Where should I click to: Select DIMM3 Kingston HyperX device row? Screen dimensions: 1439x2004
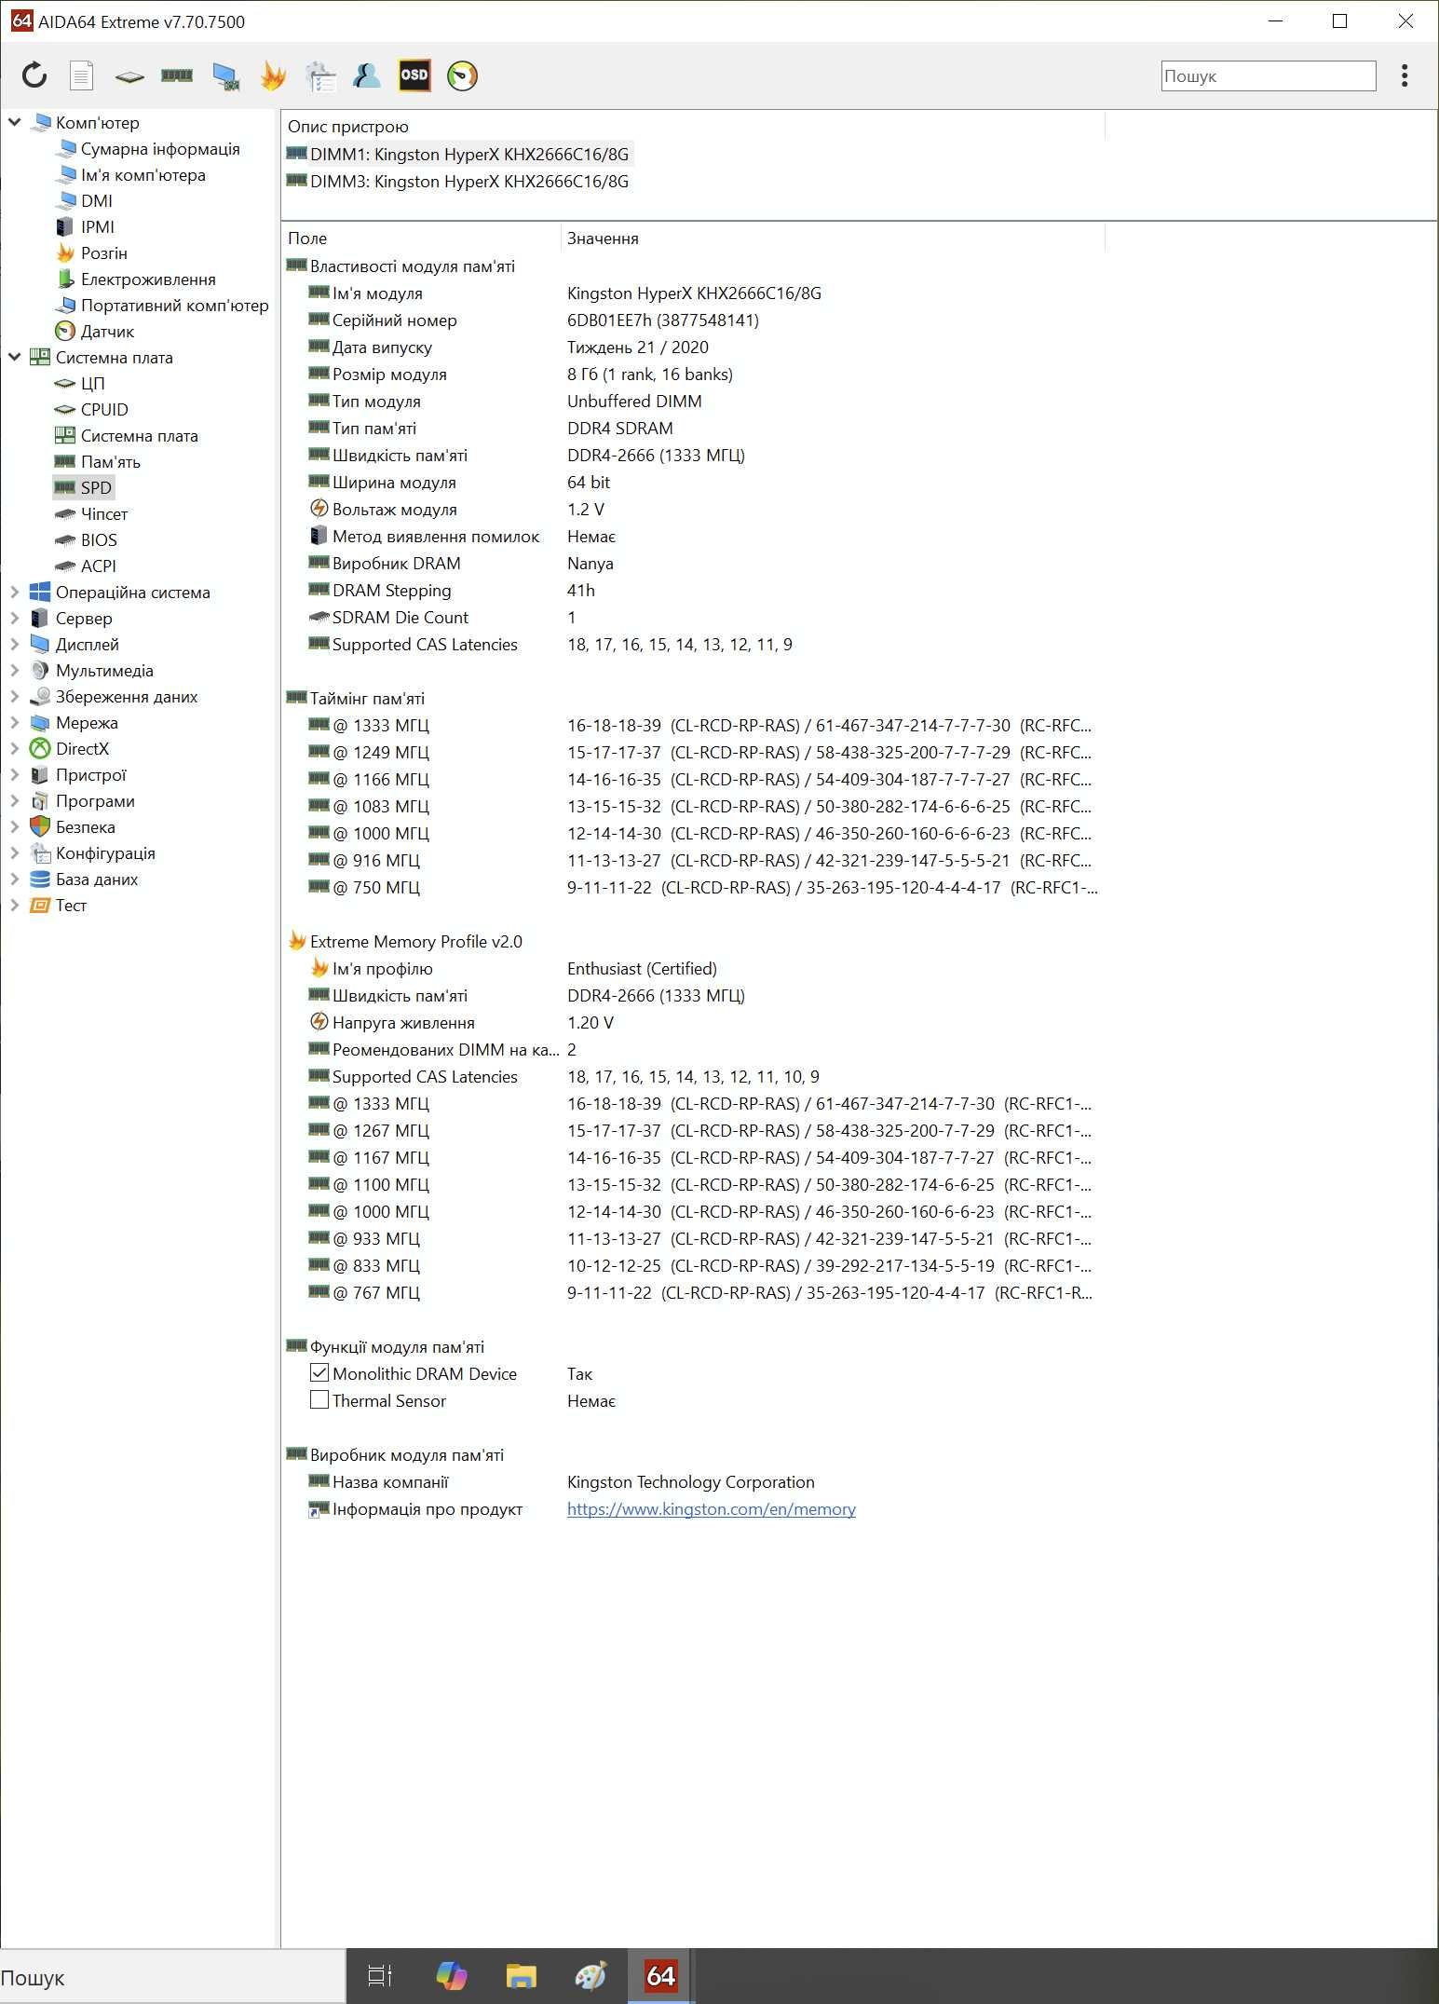[x=458, y=182]
